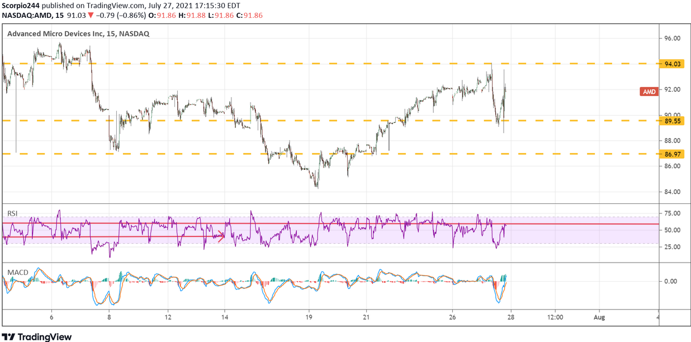Click the 84.00 price axis value
This screenshot has height=342, width=691.
click(x=671, y=192)
